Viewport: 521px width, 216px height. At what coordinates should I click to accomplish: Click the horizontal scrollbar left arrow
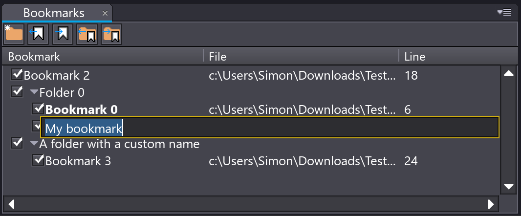pos(11,204)
